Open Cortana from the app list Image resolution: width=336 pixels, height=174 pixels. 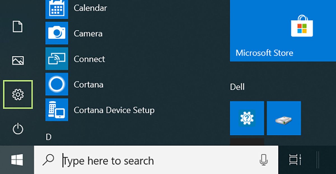(57, 84)
